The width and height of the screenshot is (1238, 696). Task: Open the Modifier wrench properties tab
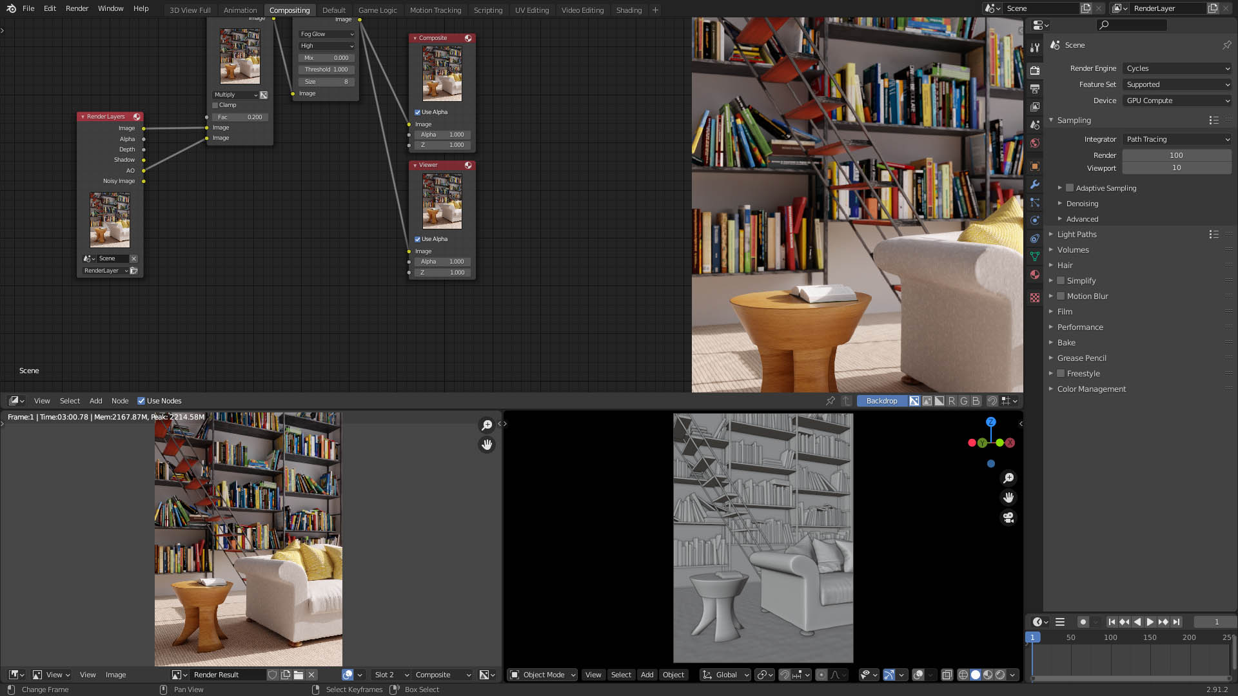click(1035, 184)
